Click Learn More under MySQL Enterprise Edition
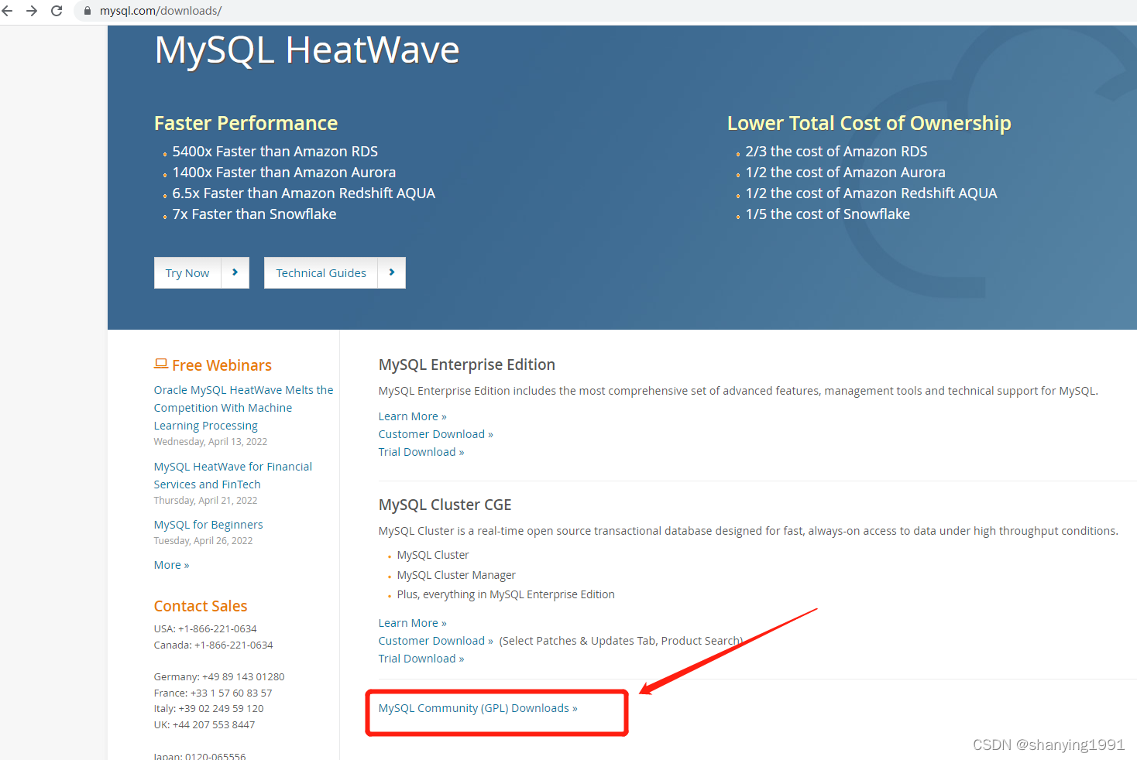Viewport: 1137px width, 760px height. click(412, 416)
